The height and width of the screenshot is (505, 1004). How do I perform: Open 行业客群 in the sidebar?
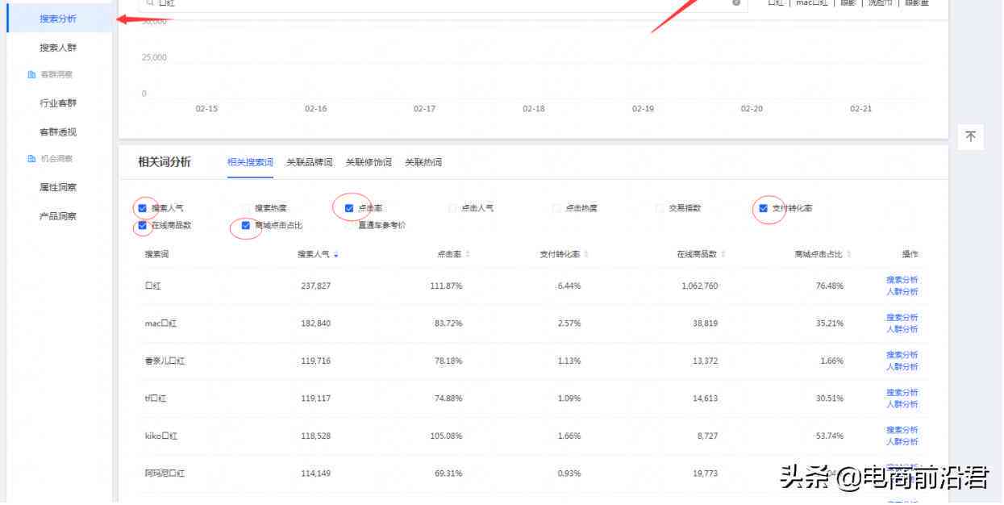point(58,103)
